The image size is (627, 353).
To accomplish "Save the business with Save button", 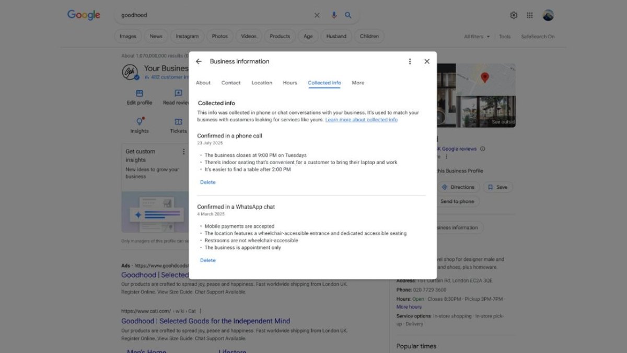I will click(498, 187).
